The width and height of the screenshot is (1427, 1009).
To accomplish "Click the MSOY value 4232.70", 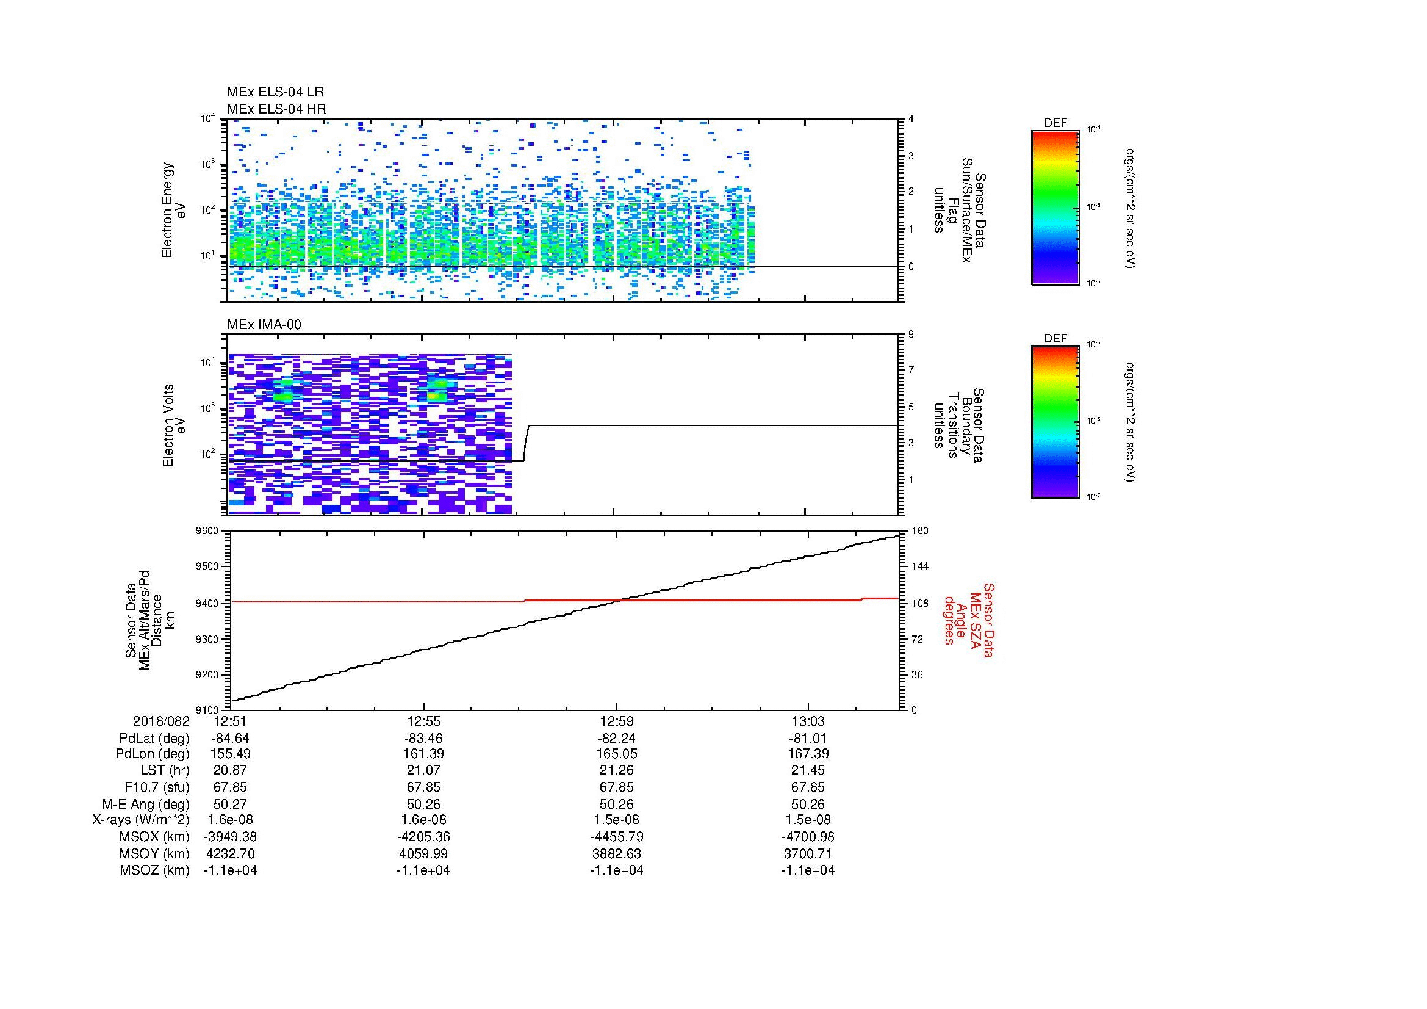I will pyautogui.click(x=230, y=853).
